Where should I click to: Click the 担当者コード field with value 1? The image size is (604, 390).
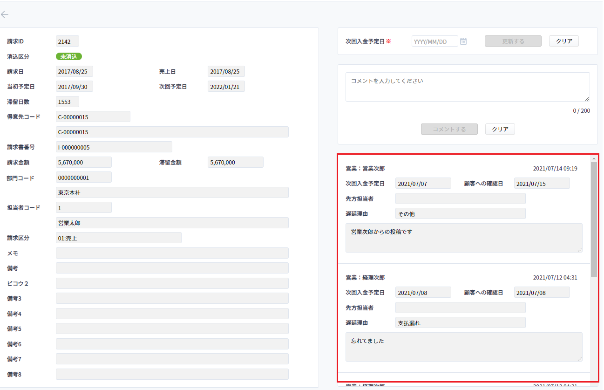coord(84,207)
